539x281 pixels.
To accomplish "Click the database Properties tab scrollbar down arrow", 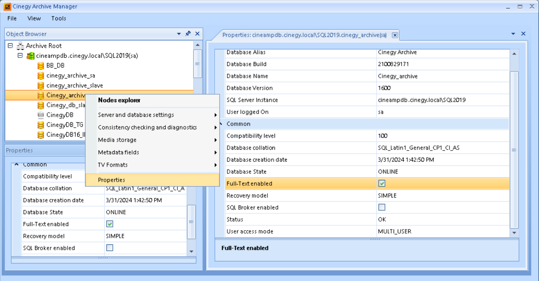I will tap(514, 233).
